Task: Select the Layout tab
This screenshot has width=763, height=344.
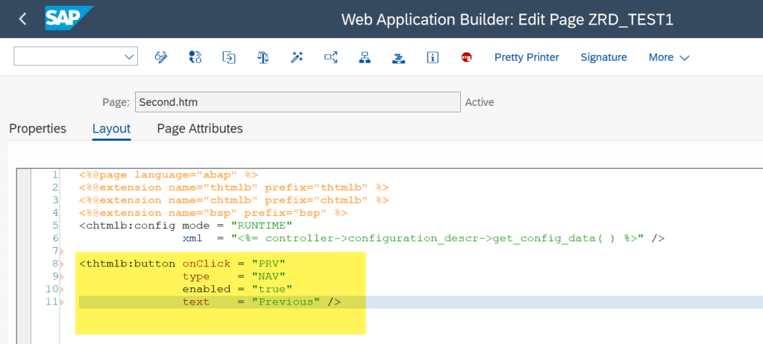Action: pyautogui.click(x=111, y=129)
